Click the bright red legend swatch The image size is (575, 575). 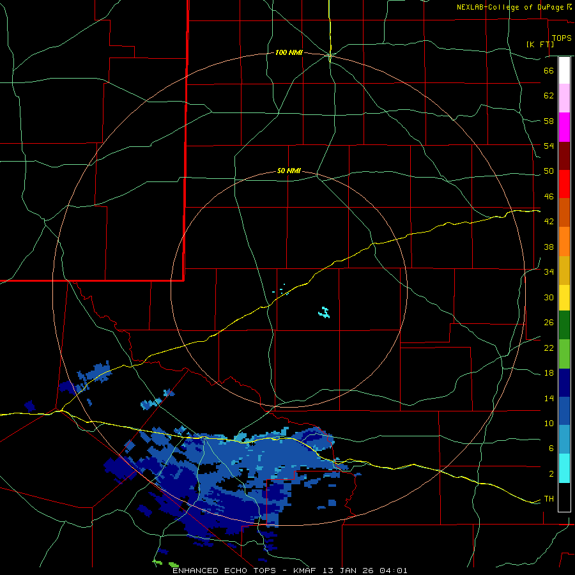564,184
